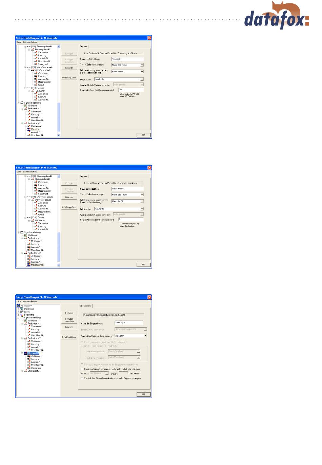Open Feldfunktion dropdown in middle dialog
This screenshot has width=322, height=465.
click(142, 209)
